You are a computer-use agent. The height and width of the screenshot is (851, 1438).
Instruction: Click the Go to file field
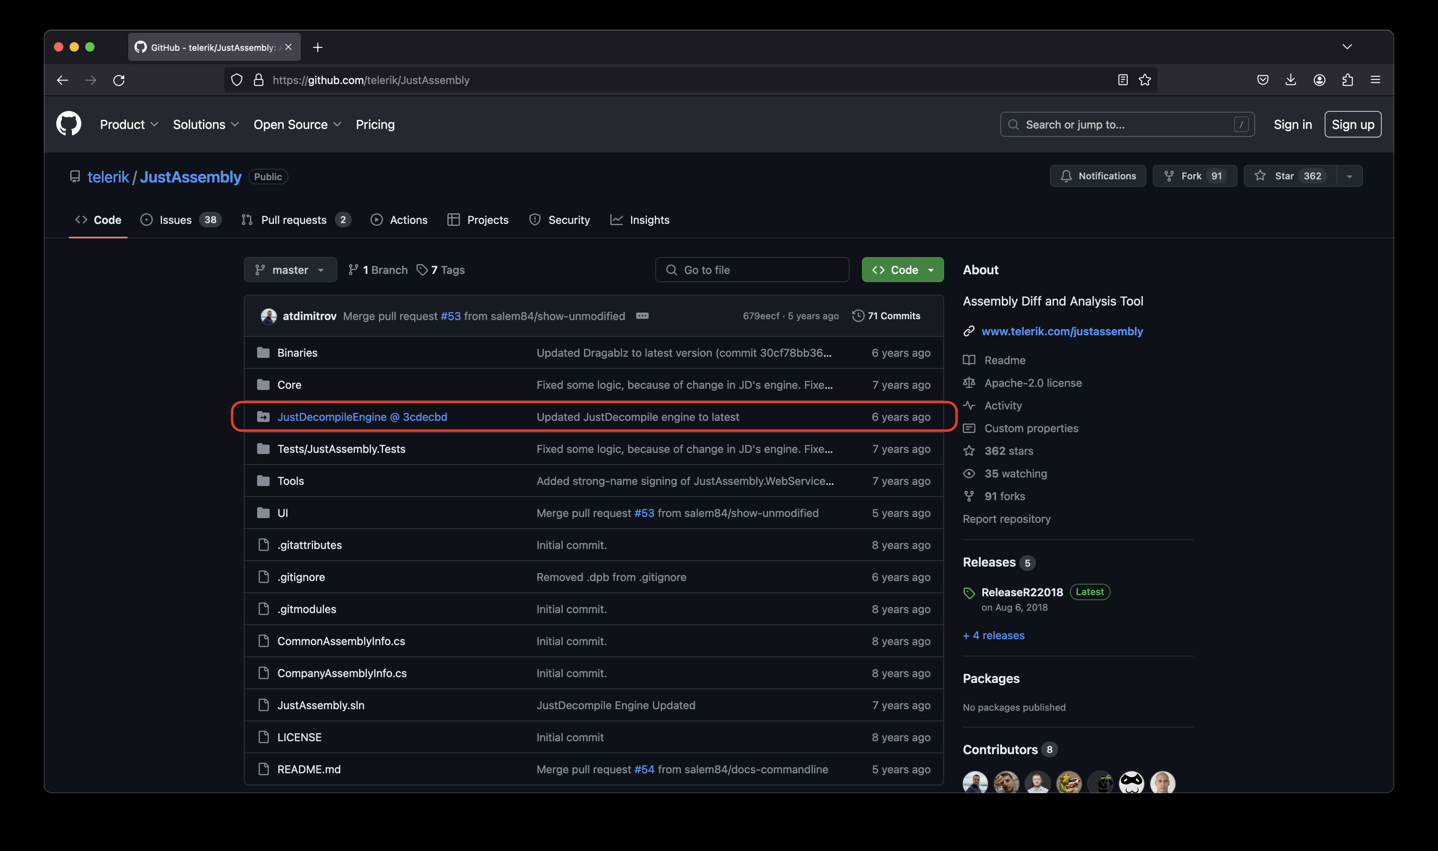[752, 270]
